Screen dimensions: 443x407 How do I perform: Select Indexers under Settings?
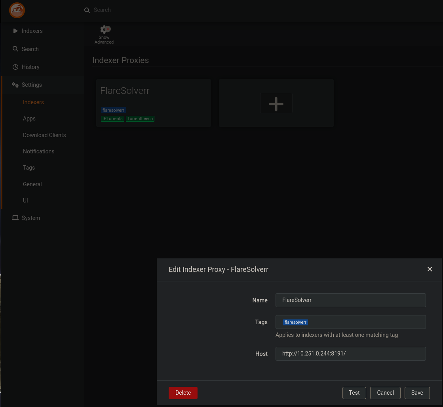point(33,102)
